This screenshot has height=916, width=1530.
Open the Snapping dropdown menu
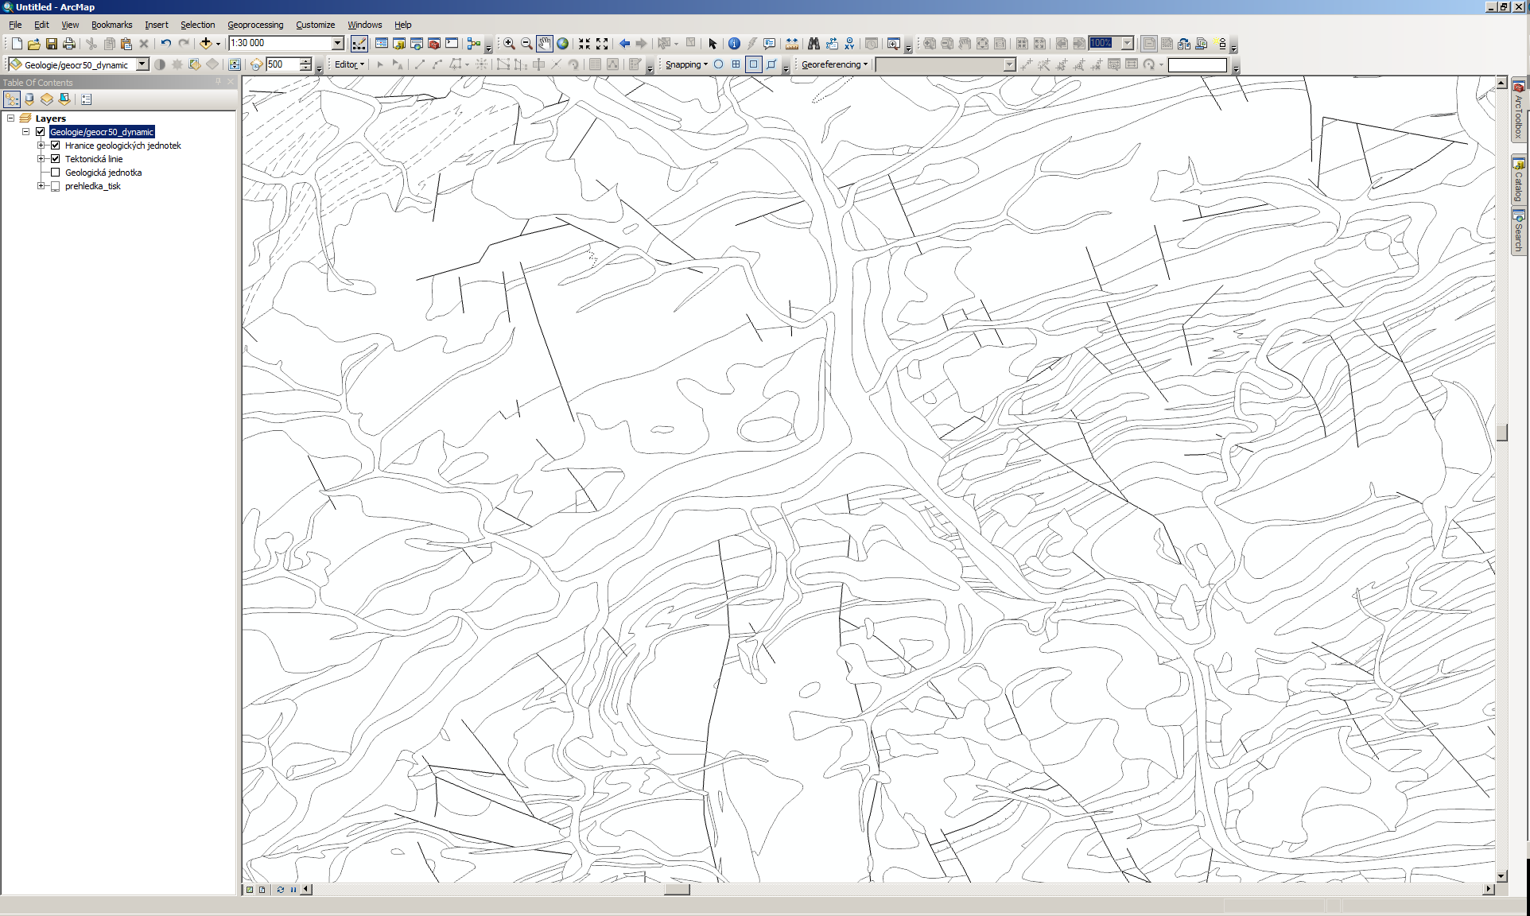click(686, 64)
